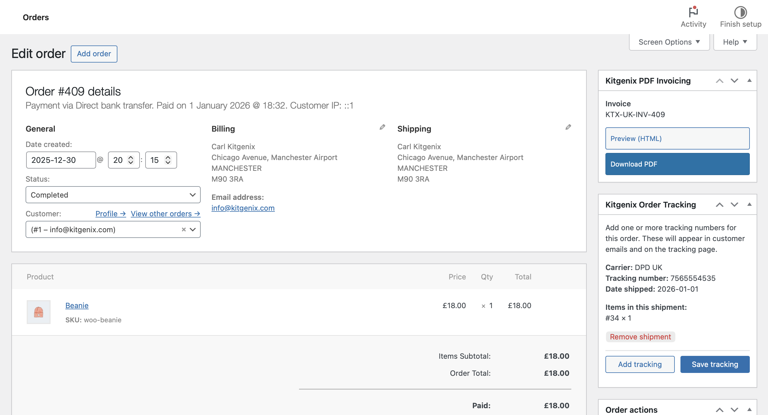Move the Kitgenix Order Tracking panel up
The image size is (768, 415).
coord(720,205)
